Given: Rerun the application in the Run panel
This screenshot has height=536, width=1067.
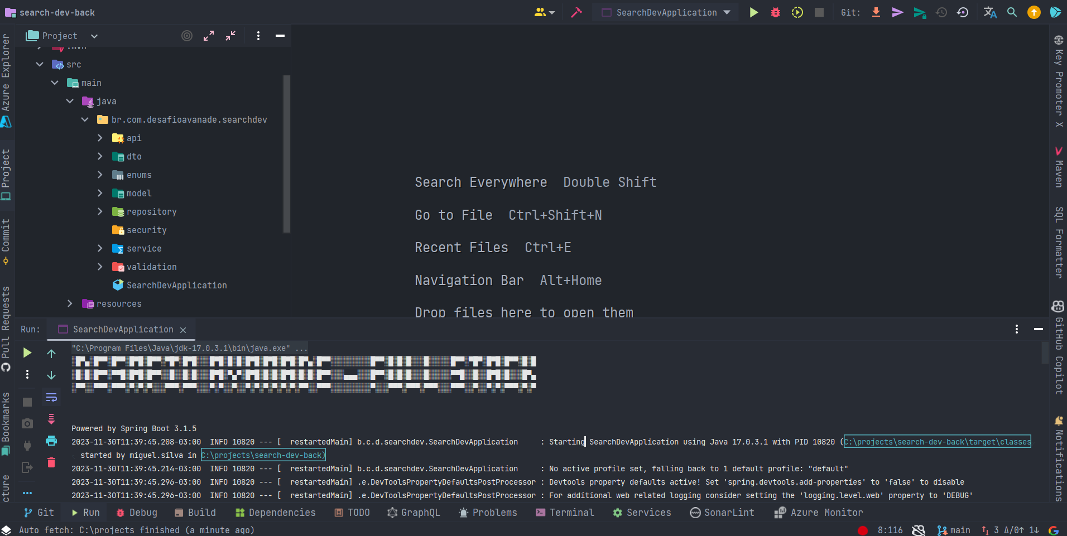Looking at the screenshot, I should coord(27,352).
